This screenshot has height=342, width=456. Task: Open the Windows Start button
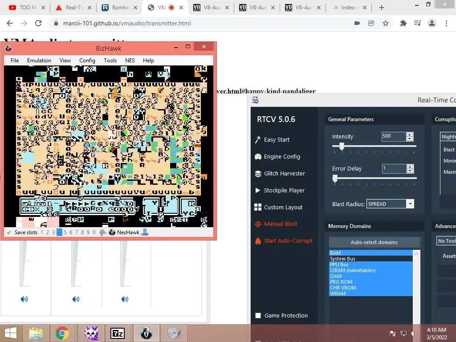click(11, 333)
